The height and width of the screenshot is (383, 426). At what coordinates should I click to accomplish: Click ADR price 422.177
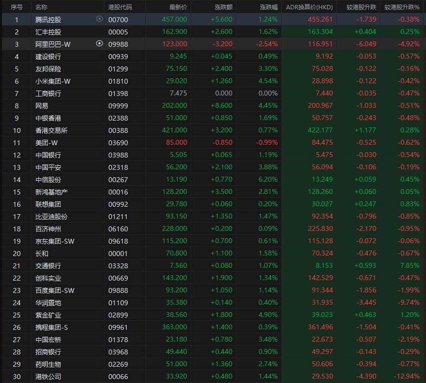(320, 130)
